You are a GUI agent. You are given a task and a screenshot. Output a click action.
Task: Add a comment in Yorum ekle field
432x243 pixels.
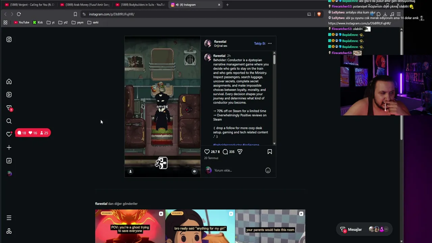point(238,170)
